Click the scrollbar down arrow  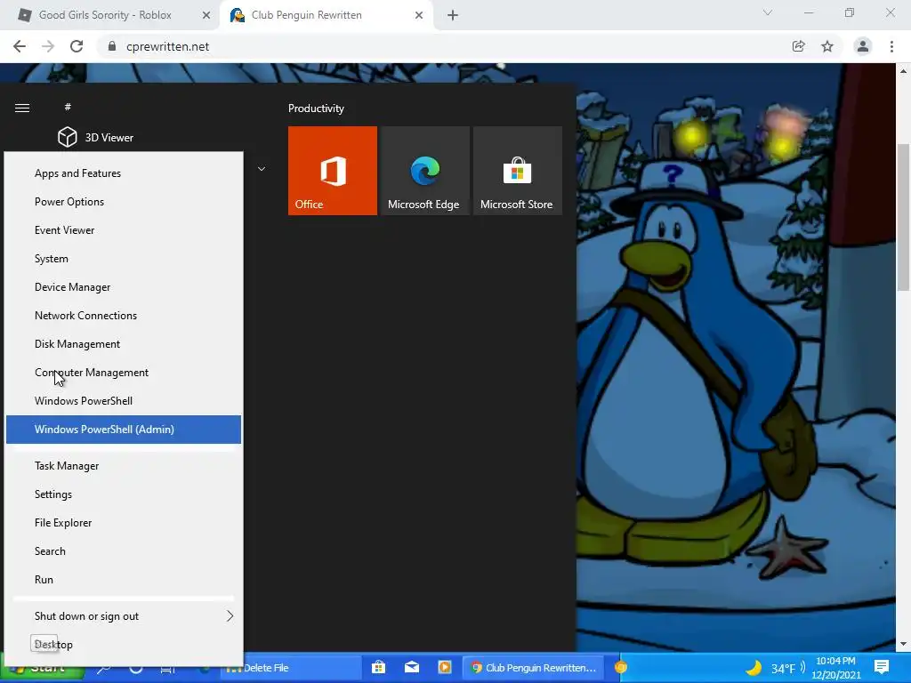pyautogui.click(x=904, y=644)
